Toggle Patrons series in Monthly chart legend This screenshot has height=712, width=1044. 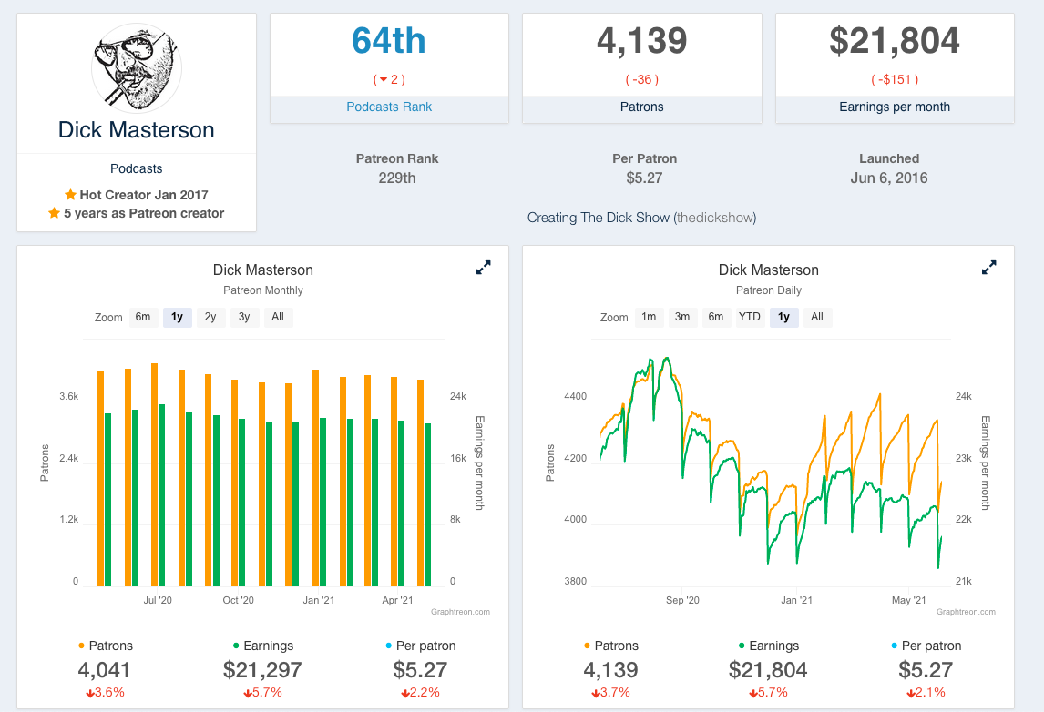point(105,646)
